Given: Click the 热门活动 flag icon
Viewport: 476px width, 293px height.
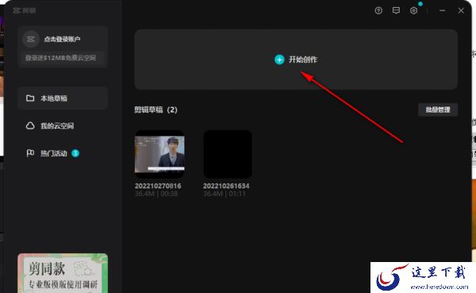Looking at the screenshot, I should (x=30, y=153).
